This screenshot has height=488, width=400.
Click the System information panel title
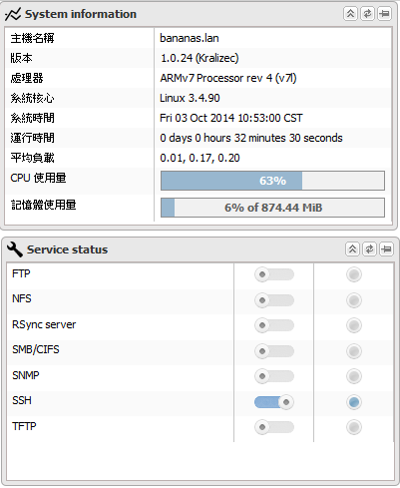(81, 14)
